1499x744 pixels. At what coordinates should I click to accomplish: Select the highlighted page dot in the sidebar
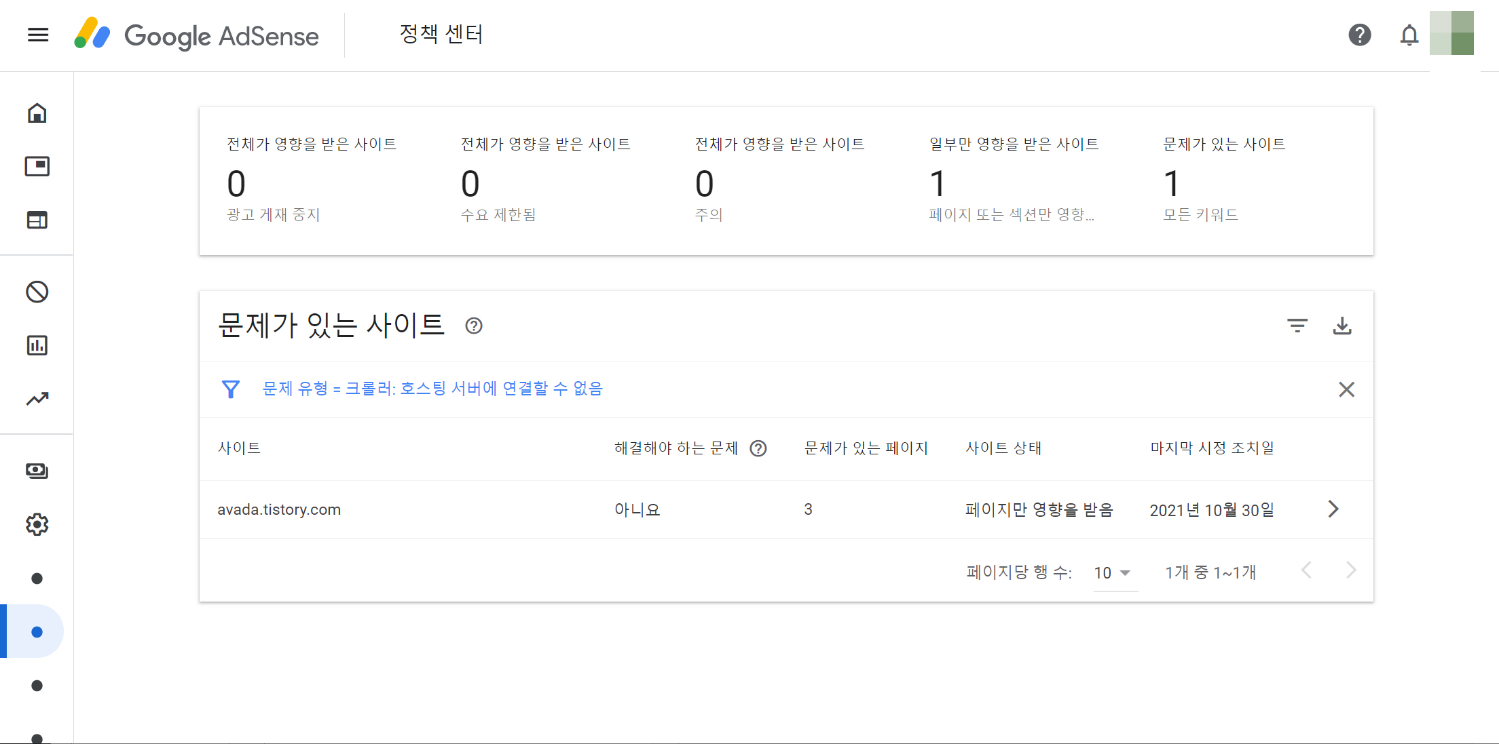tap(37, 631)
